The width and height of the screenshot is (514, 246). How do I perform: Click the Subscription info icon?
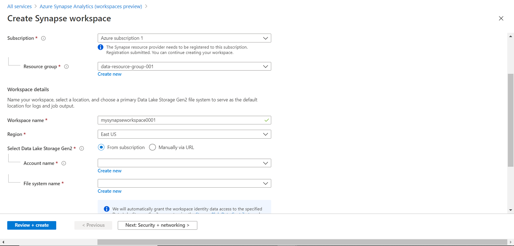pyautogui.click(x=43, y=38)
